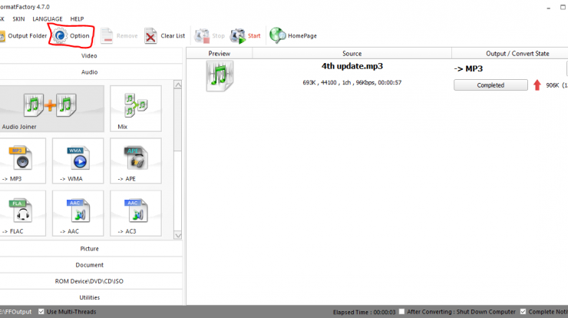
Task: Click audio list scroll-up arrow
Action: click(x=178, y=84)
